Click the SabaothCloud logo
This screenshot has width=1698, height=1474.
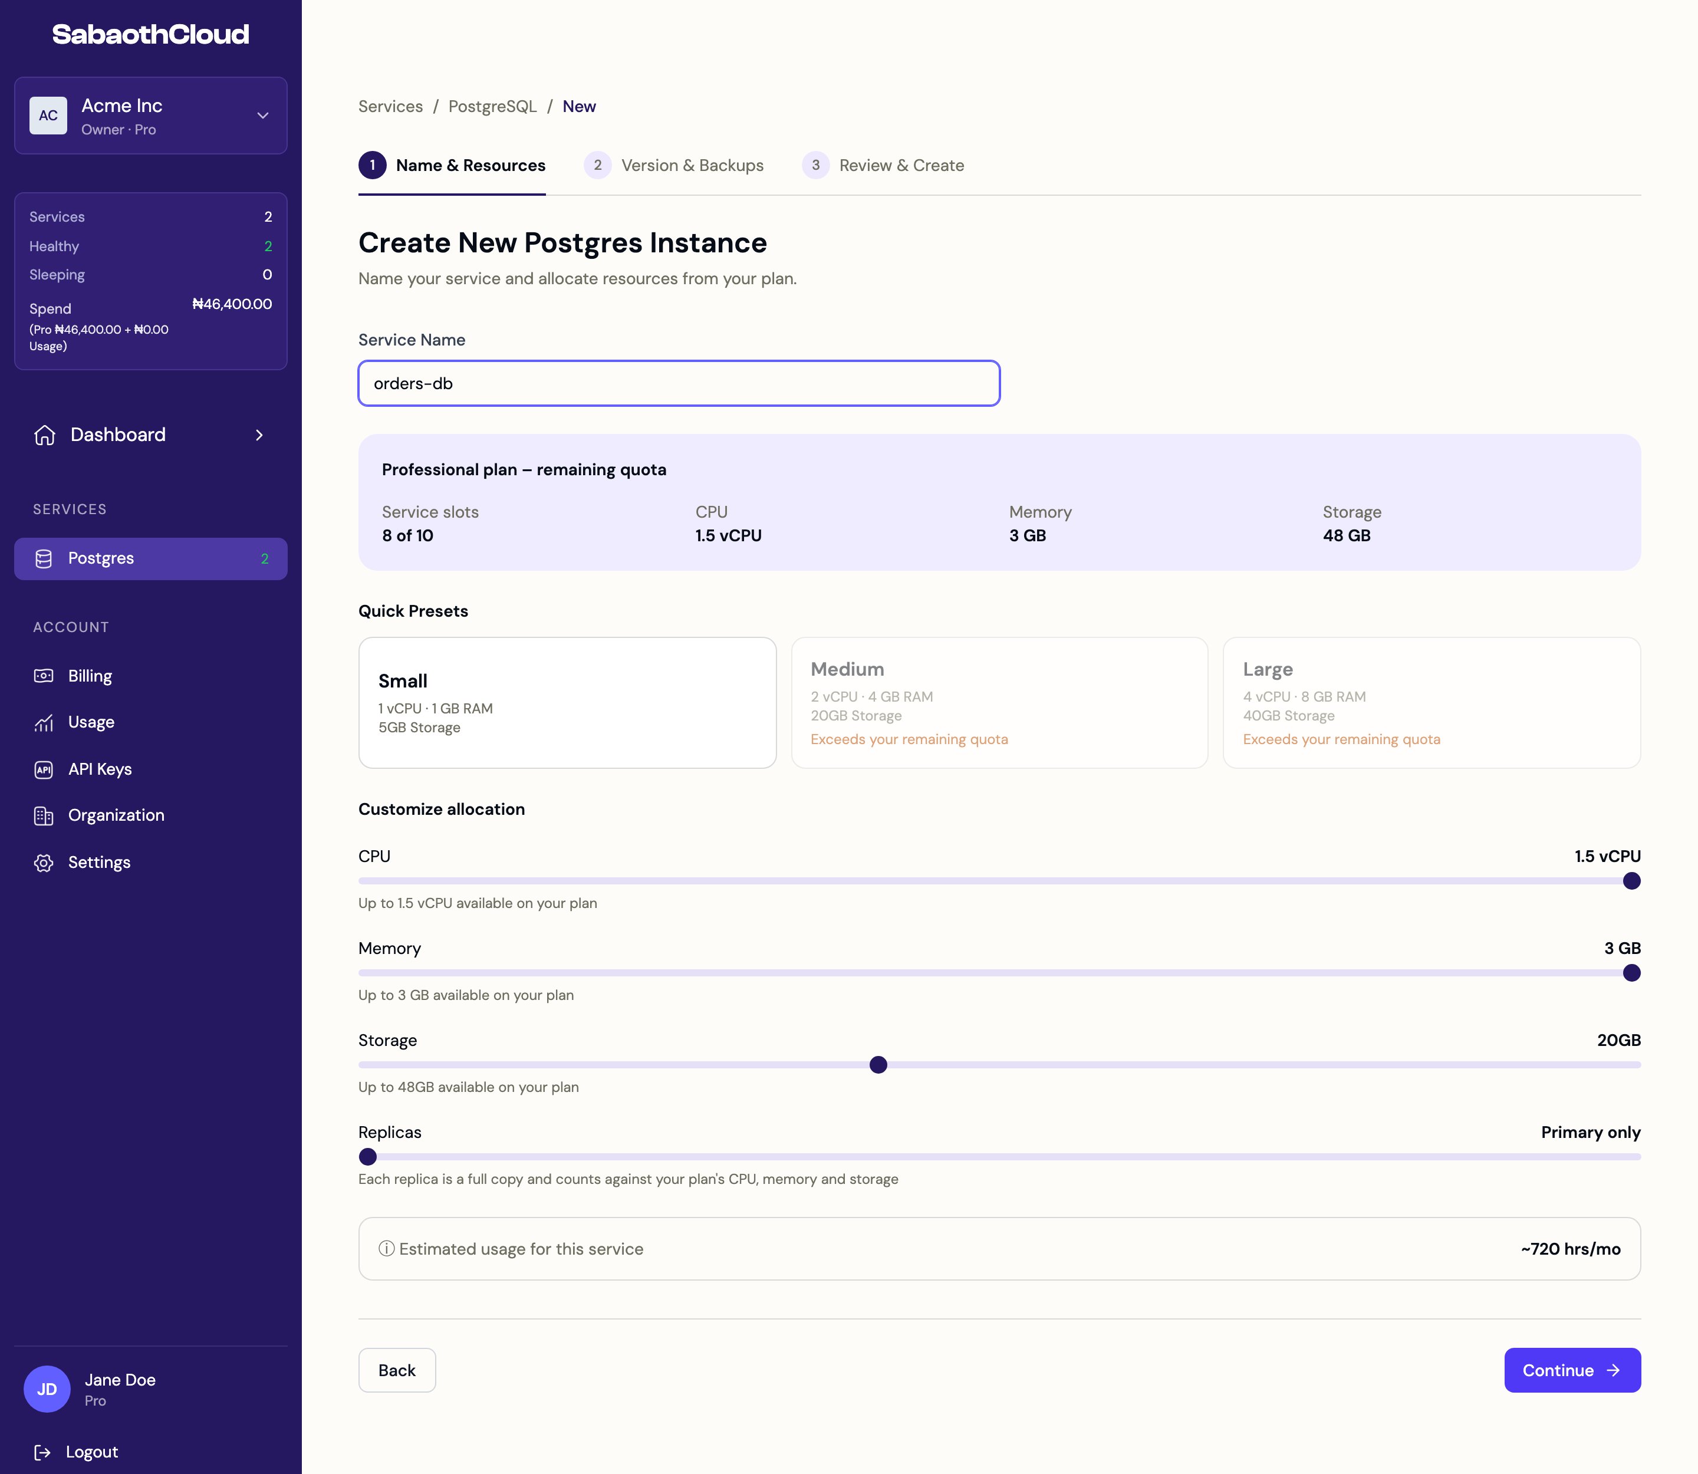[150, 34]
